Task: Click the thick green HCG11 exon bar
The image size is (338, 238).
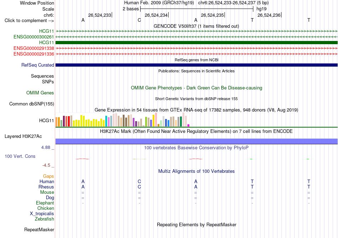Action: pyautogui.click(x=196, y=42)
